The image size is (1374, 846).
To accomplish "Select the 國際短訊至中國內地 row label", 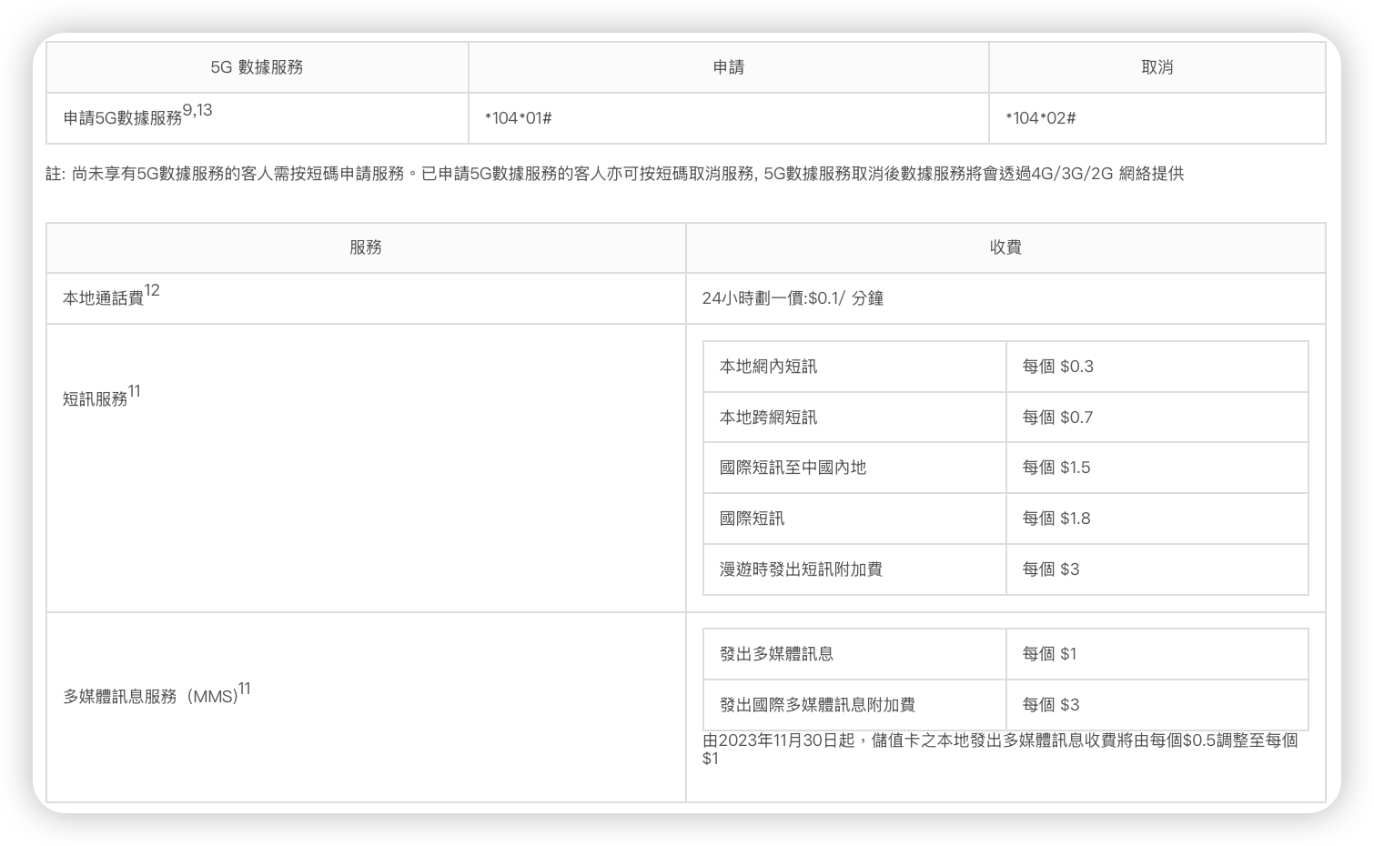I will 793,468.
